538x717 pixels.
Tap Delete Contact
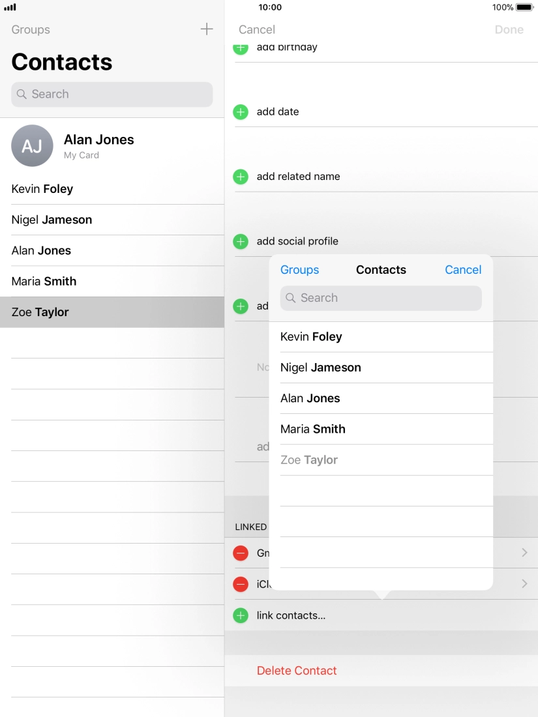297,671
